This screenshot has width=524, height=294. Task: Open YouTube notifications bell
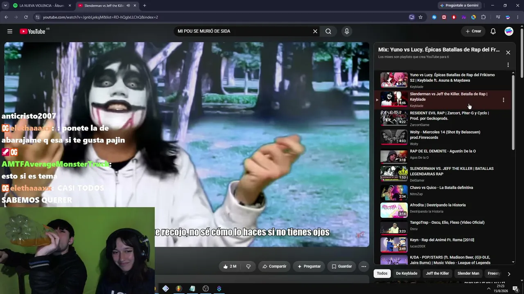click(x=493, y=31)
